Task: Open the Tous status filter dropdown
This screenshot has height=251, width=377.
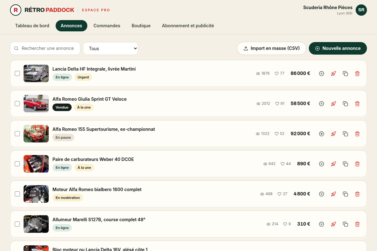Action: click(111, 48)
